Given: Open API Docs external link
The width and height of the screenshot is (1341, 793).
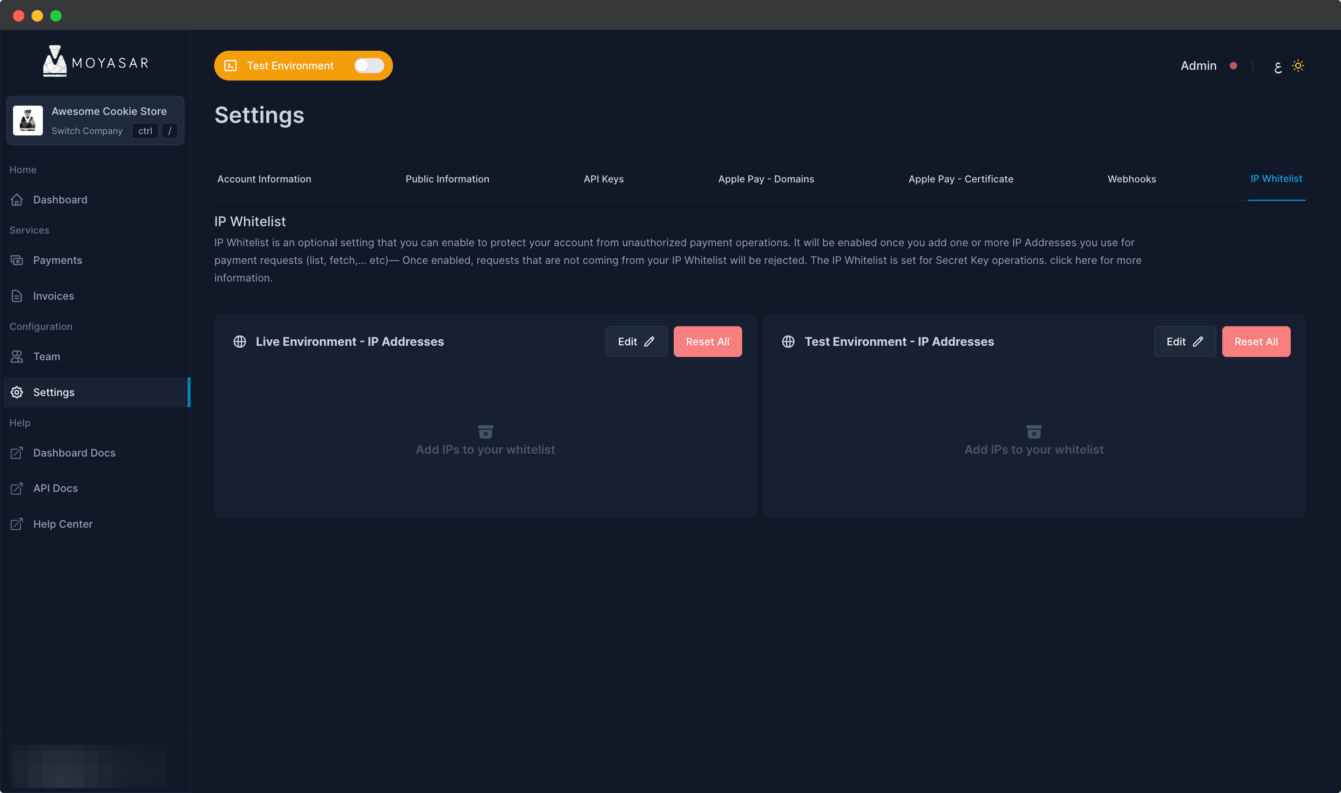Looking at the screenshot, I should tap(55, 488).
